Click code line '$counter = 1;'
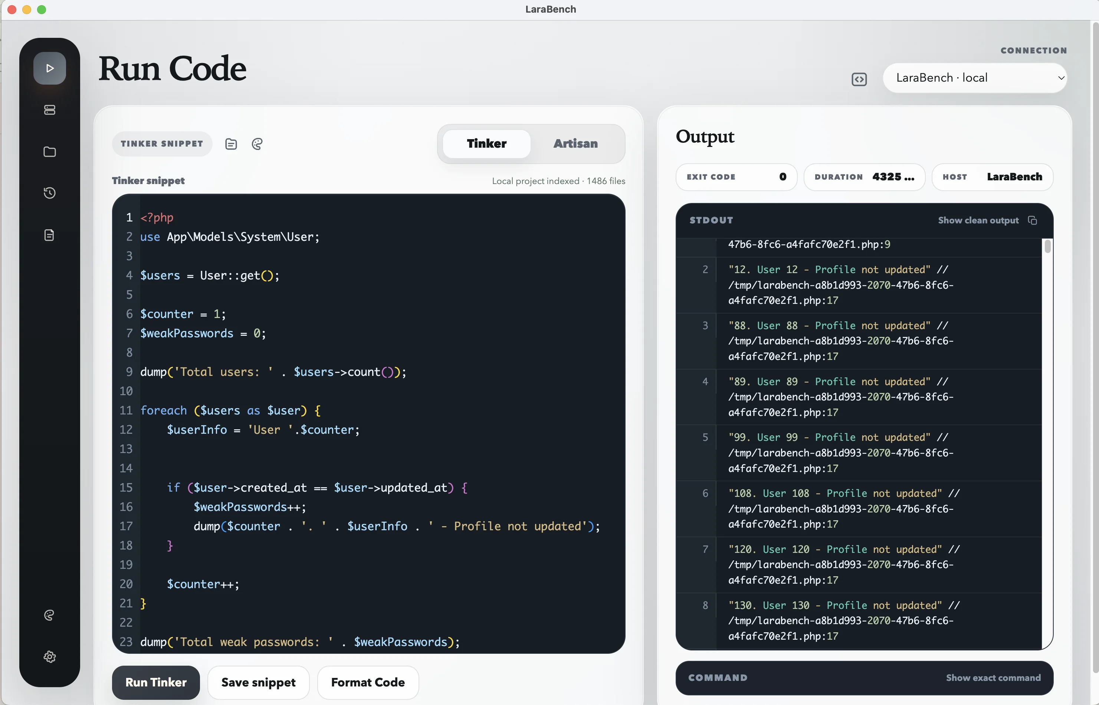The image size is (1099, 705). (183, 314)
